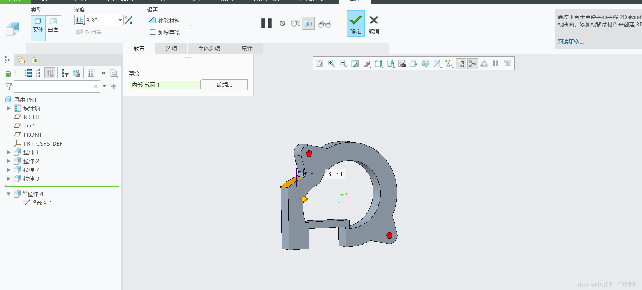The image size is (642, 290).
Task: Click the zoom out icon in graphics toolbar
Action: [343, 63]
